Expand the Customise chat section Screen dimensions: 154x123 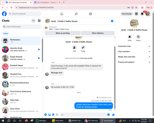click(134, 46)
